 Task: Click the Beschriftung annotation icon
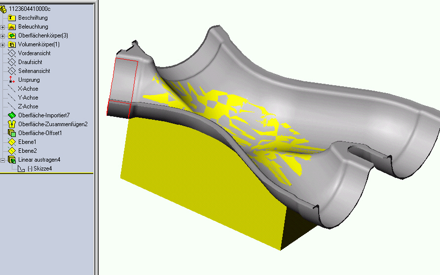point(11,18)
